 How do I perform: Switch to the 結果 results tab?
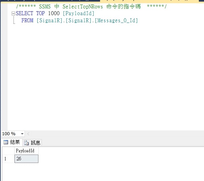pos(12,142)
